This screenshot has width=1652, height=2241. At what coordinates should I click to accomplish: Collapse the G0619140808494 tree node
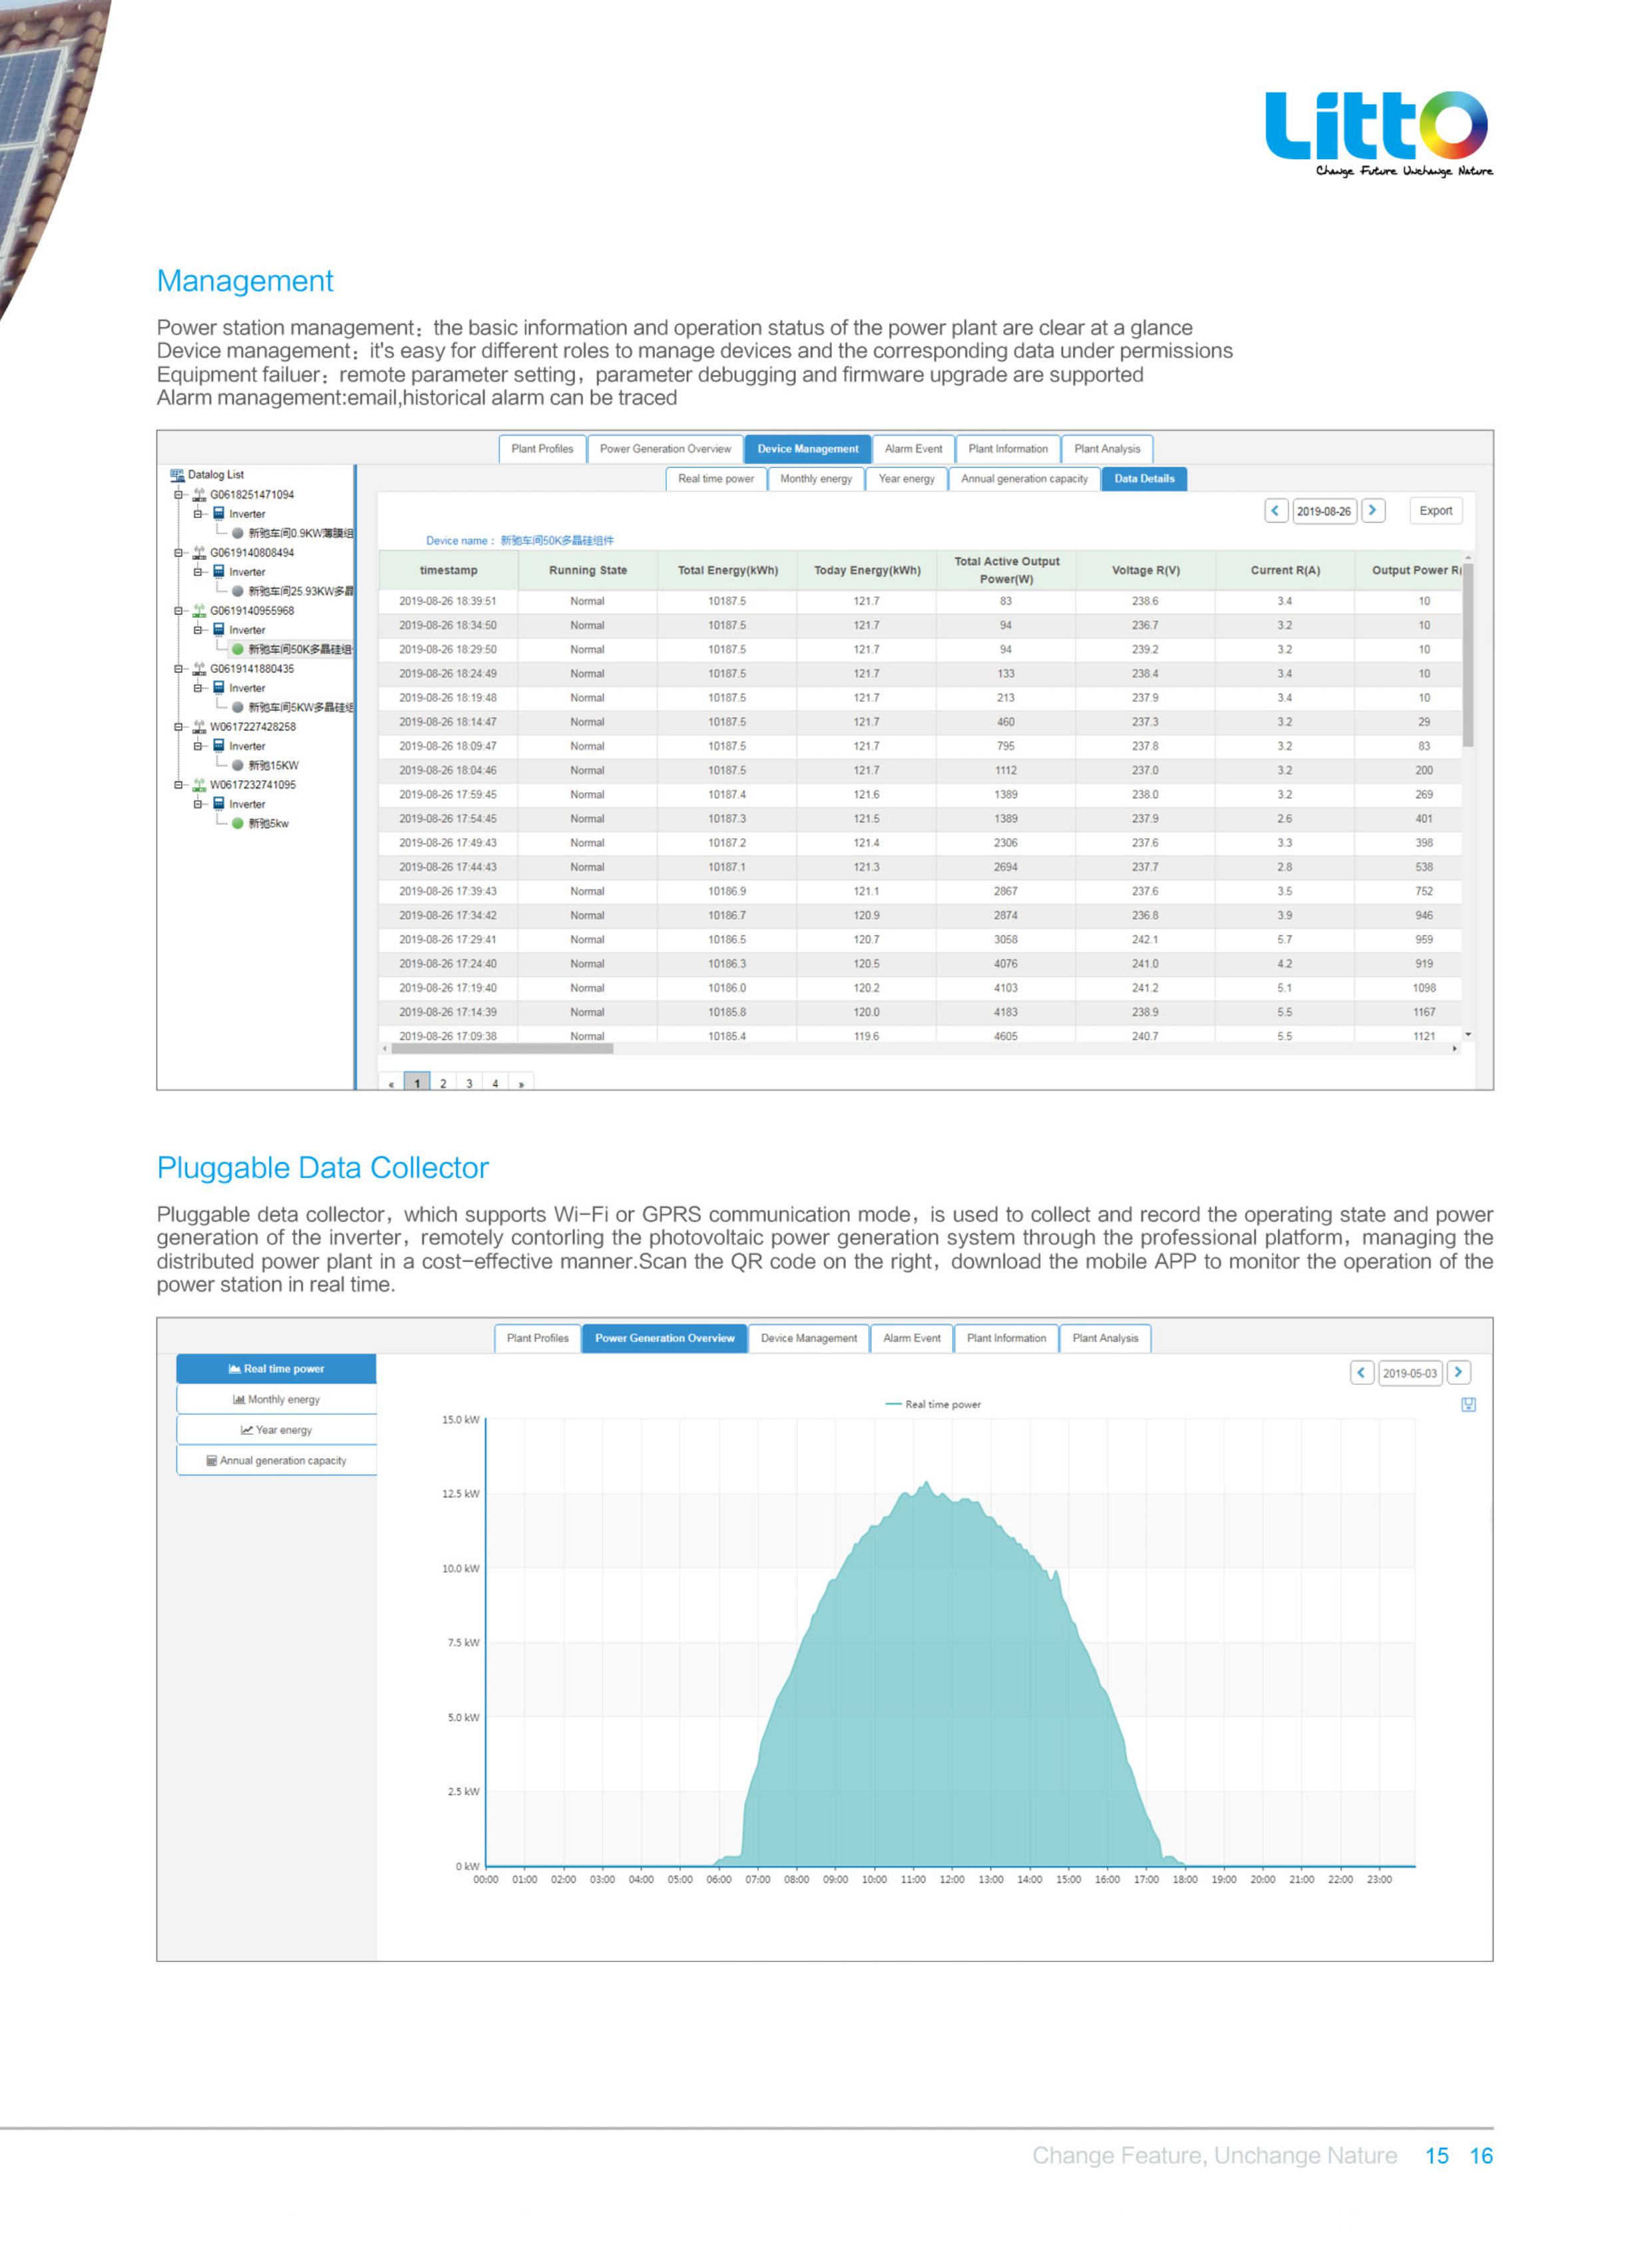179,553
